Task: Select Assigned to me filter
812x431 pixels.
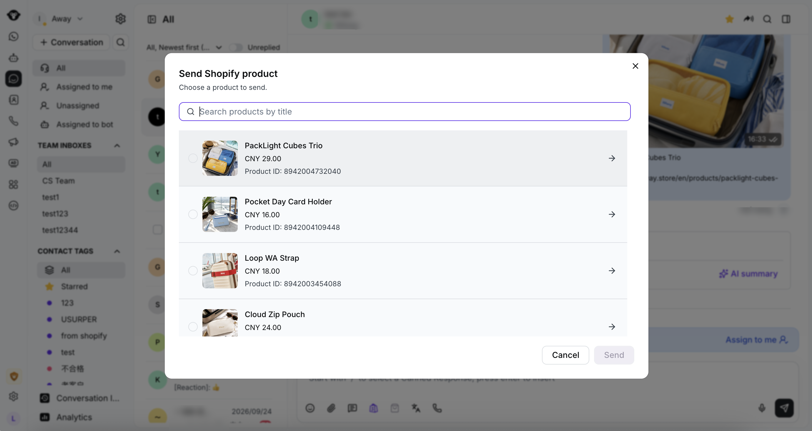Action: (x=79, y=87)
